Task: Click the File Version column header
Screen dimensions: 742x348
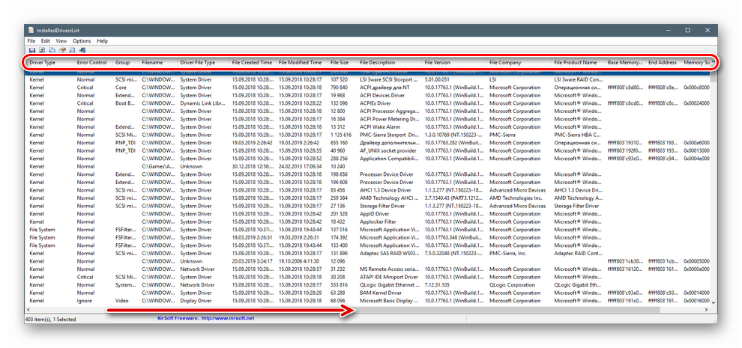Action: (454, 62)
